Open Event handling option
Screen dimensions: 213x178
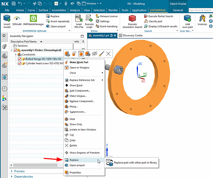(x=106, y=26)
